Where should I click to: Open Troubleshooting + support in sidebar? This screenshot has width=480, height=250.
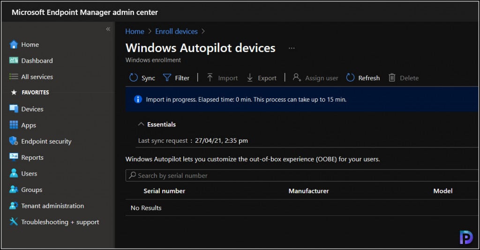[60, 222]
